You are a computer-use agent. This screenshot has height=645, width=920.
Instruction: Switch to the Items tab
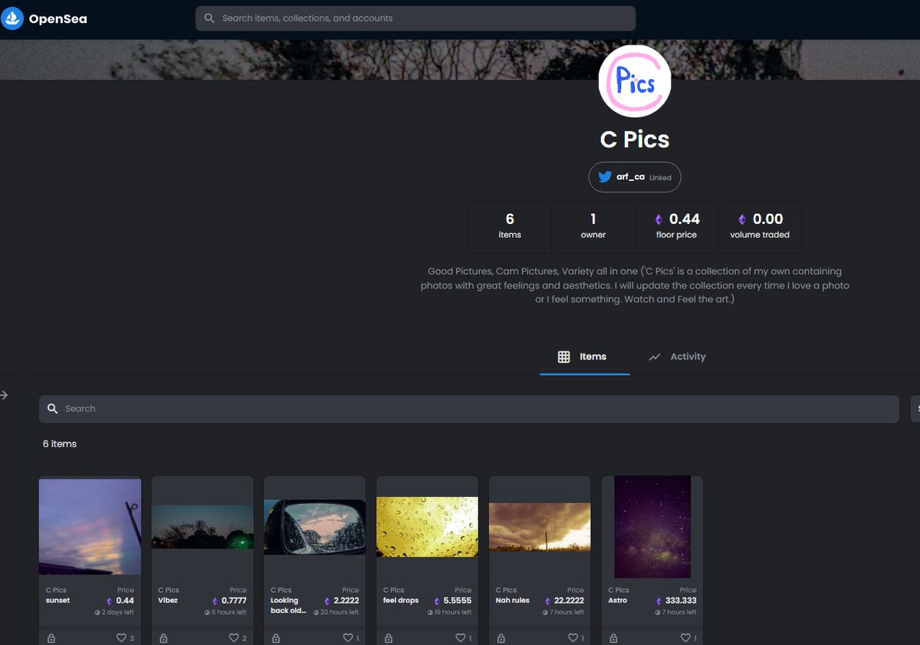(x=585, y=357)
